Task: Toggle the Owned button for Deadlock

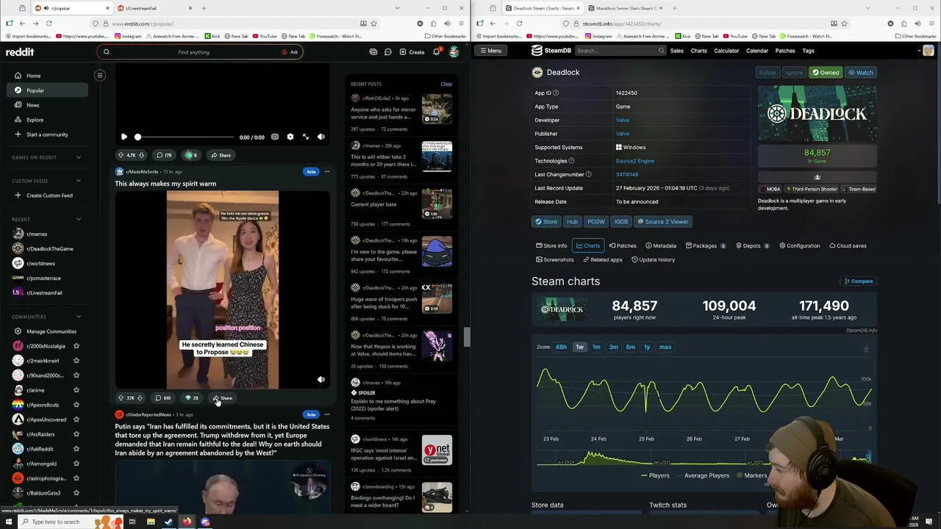Action: (826, 73)
